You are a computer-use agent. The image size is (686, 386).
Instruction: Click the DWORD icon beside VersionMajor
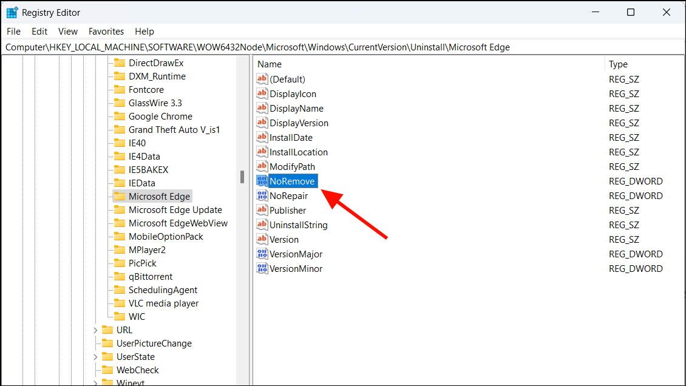(x=262, y=254)
